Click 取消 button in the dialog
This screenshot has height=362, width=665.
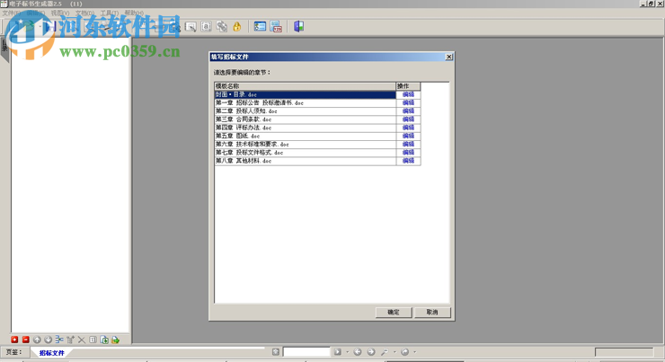pos(432,312)
